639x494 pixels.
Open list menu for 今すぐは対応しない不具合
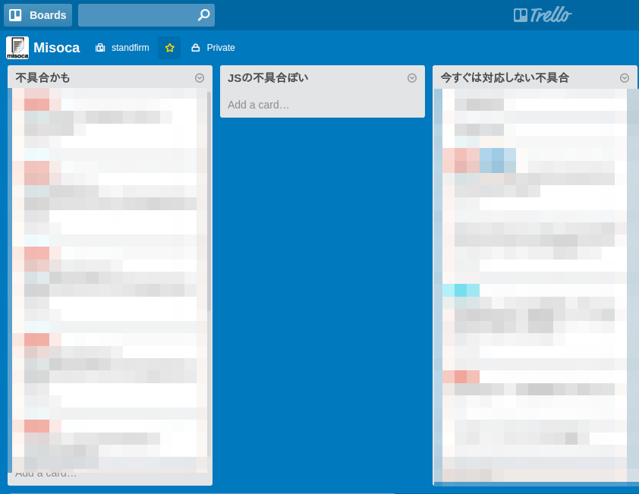(625, 78)
